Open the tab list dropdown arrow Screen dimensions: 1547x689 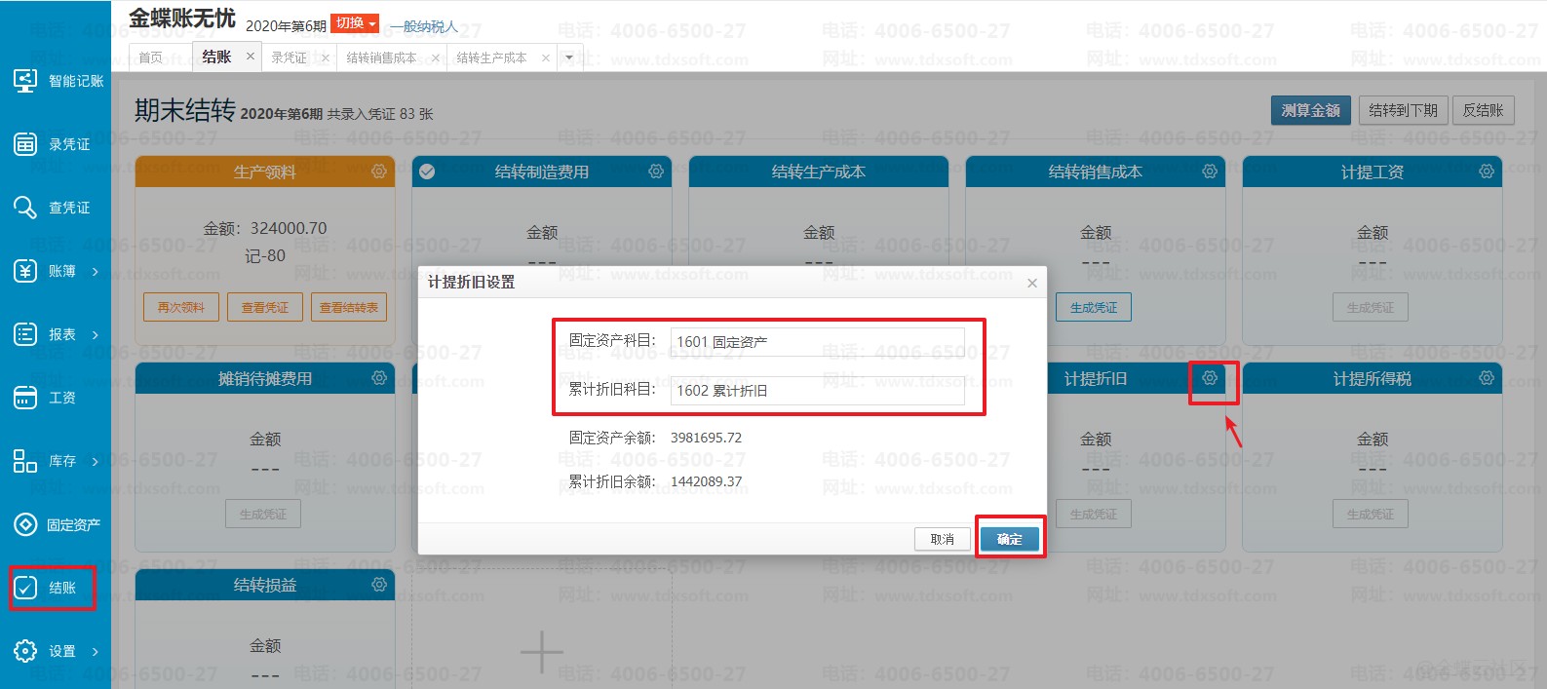569,57
